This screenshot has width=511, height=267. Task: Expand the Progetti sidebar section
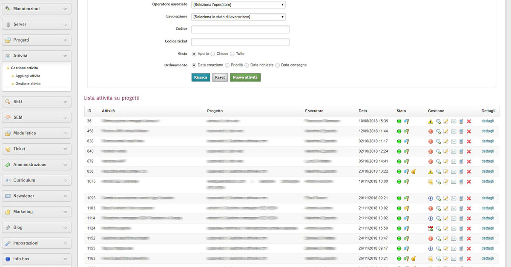pos(37,40)
